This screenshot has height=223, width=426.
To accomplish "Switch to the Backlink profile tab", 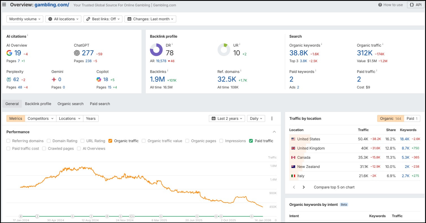I will (38, 104).
